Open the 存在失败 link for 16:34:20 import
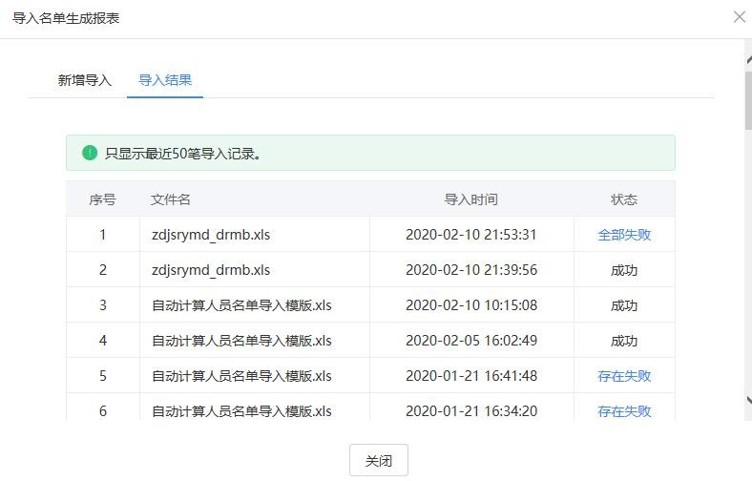The image size is (752, 481). click(x=624, y=411)
